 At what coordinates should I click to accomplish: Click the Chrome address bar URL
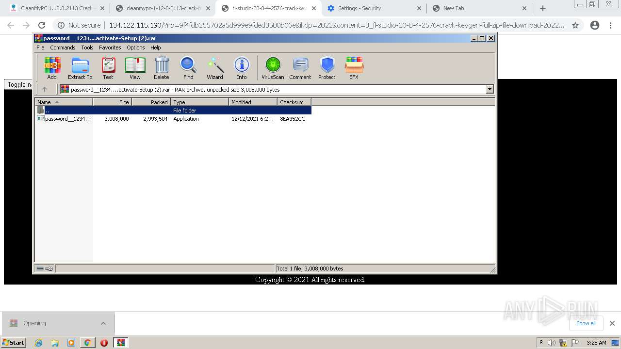click(337, 25)
